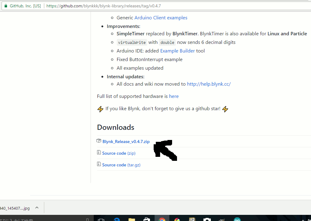Click 'All examples updated' text
311x221 pixels.
140,68
